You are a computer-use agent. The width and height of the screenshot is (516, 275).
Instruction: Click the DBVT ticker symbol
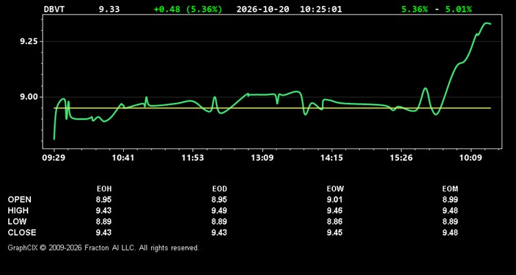pos(54,9)
